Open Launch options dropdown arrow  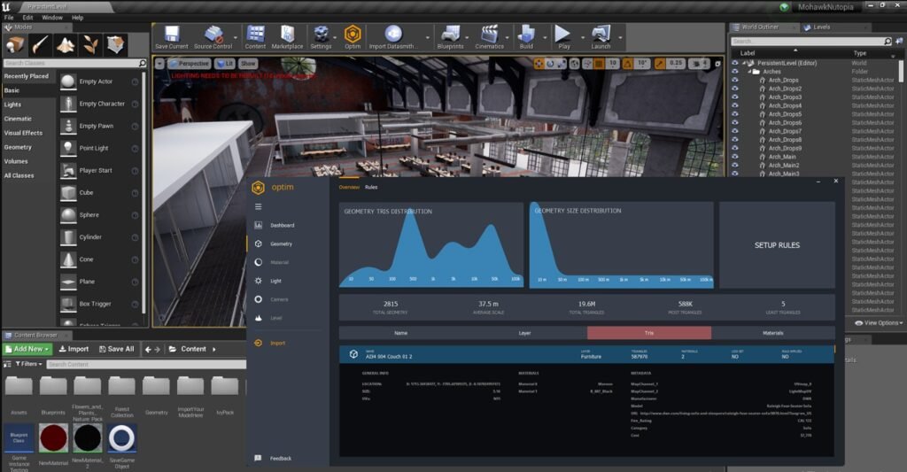621,38
